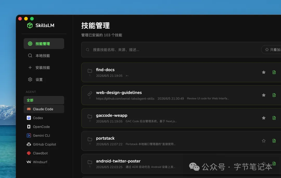Filter by Windsurf agent
The height and width of the screenshot is (178, 281).
tap(44, 162)
